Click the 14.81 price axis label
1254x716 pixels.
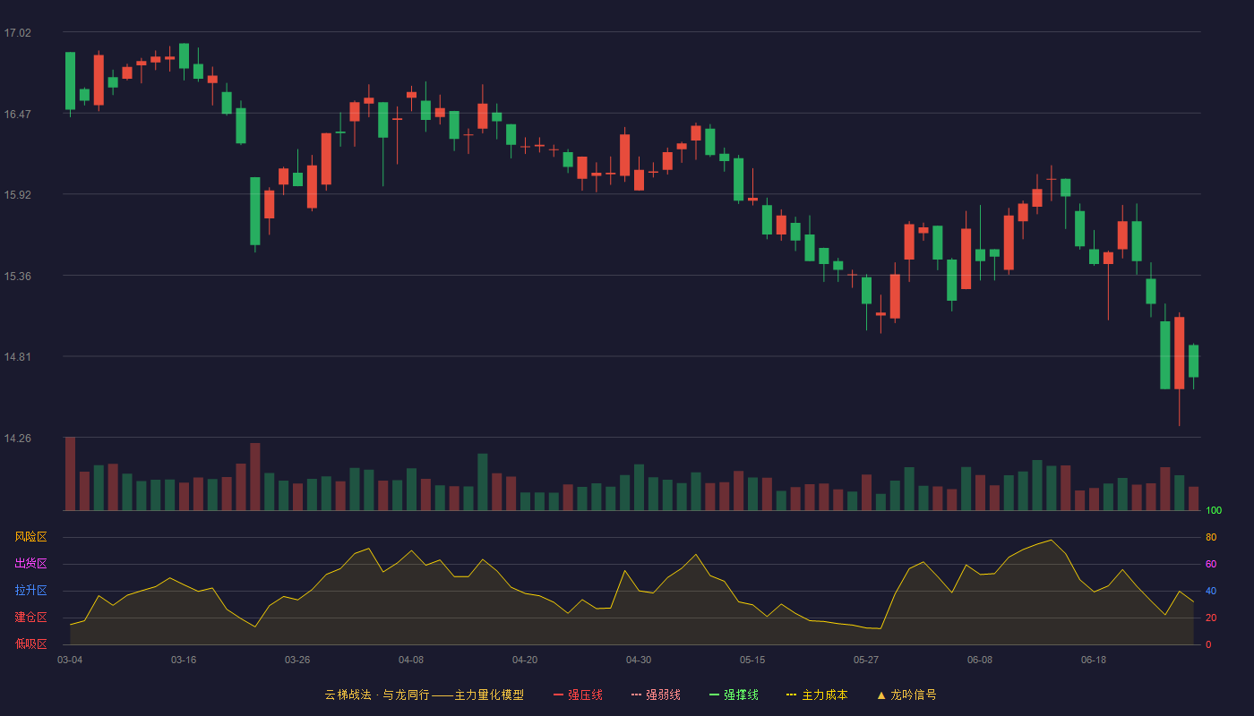click(17, 356)
